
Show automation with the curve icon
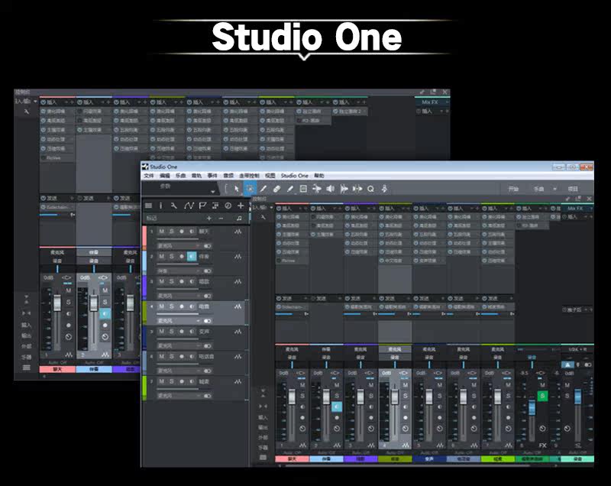click(x=189, y=206)
